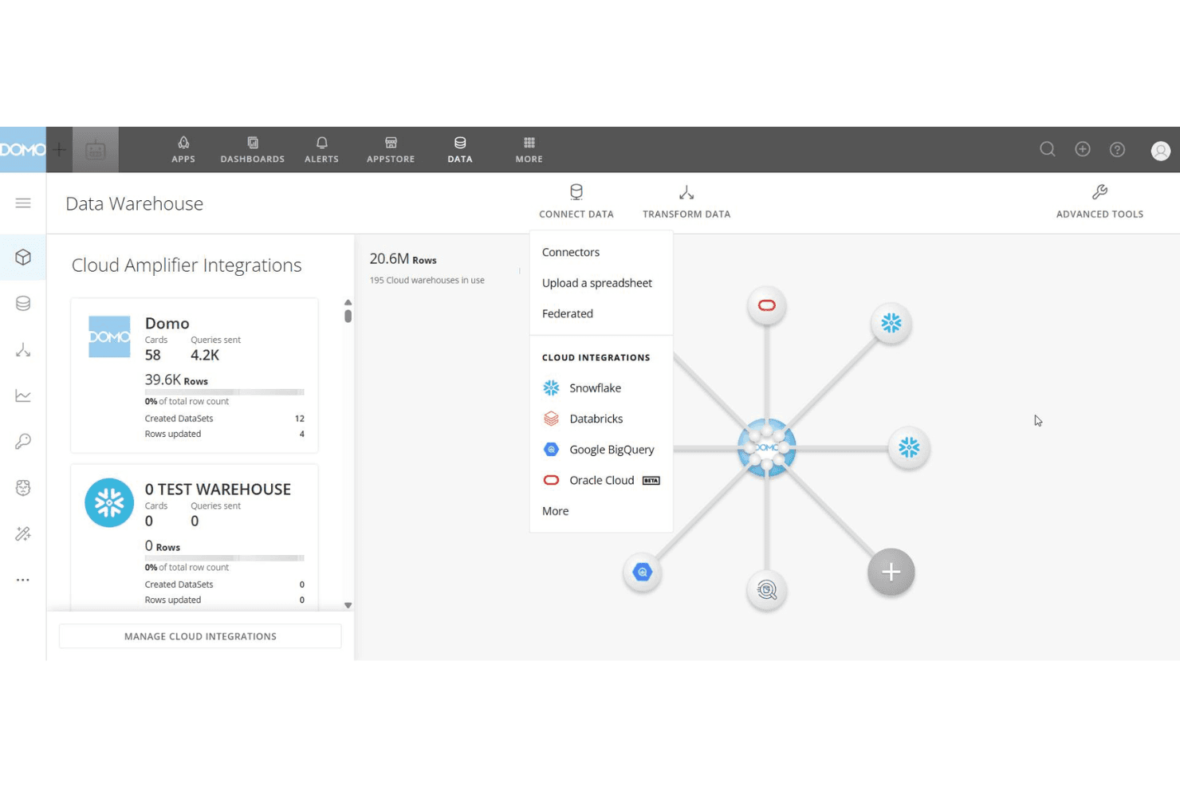The image size is (1180, 787).
Task: Click the integrations list scrollbar down arrow
Action: coord(348,605)
